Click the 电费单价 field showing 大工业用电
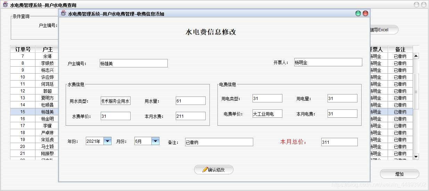This screenshot has width=429, height=191. pos(267,114)
